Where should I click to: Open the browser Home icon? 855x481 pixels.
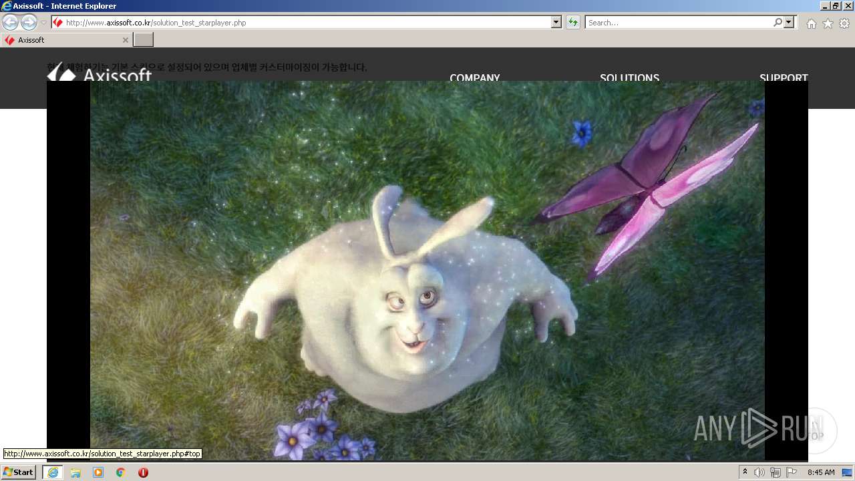[x=811, y=23]
